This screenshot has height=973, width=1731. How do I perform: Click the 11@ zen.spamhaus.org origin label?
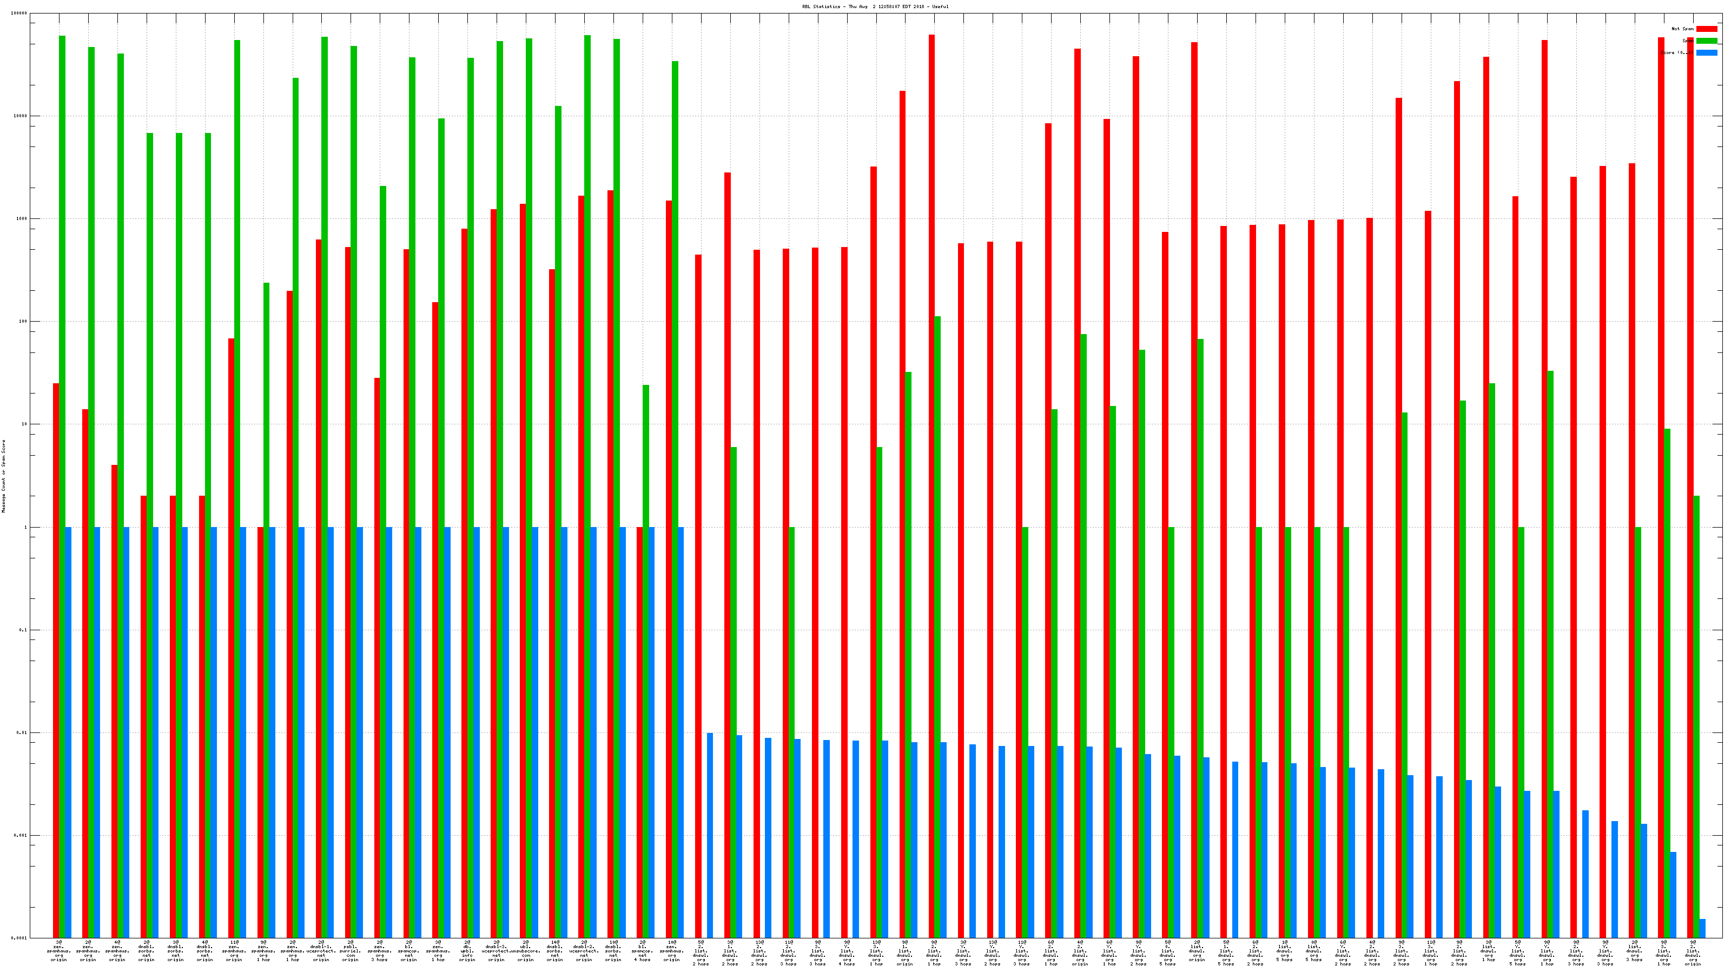[234, 951]
